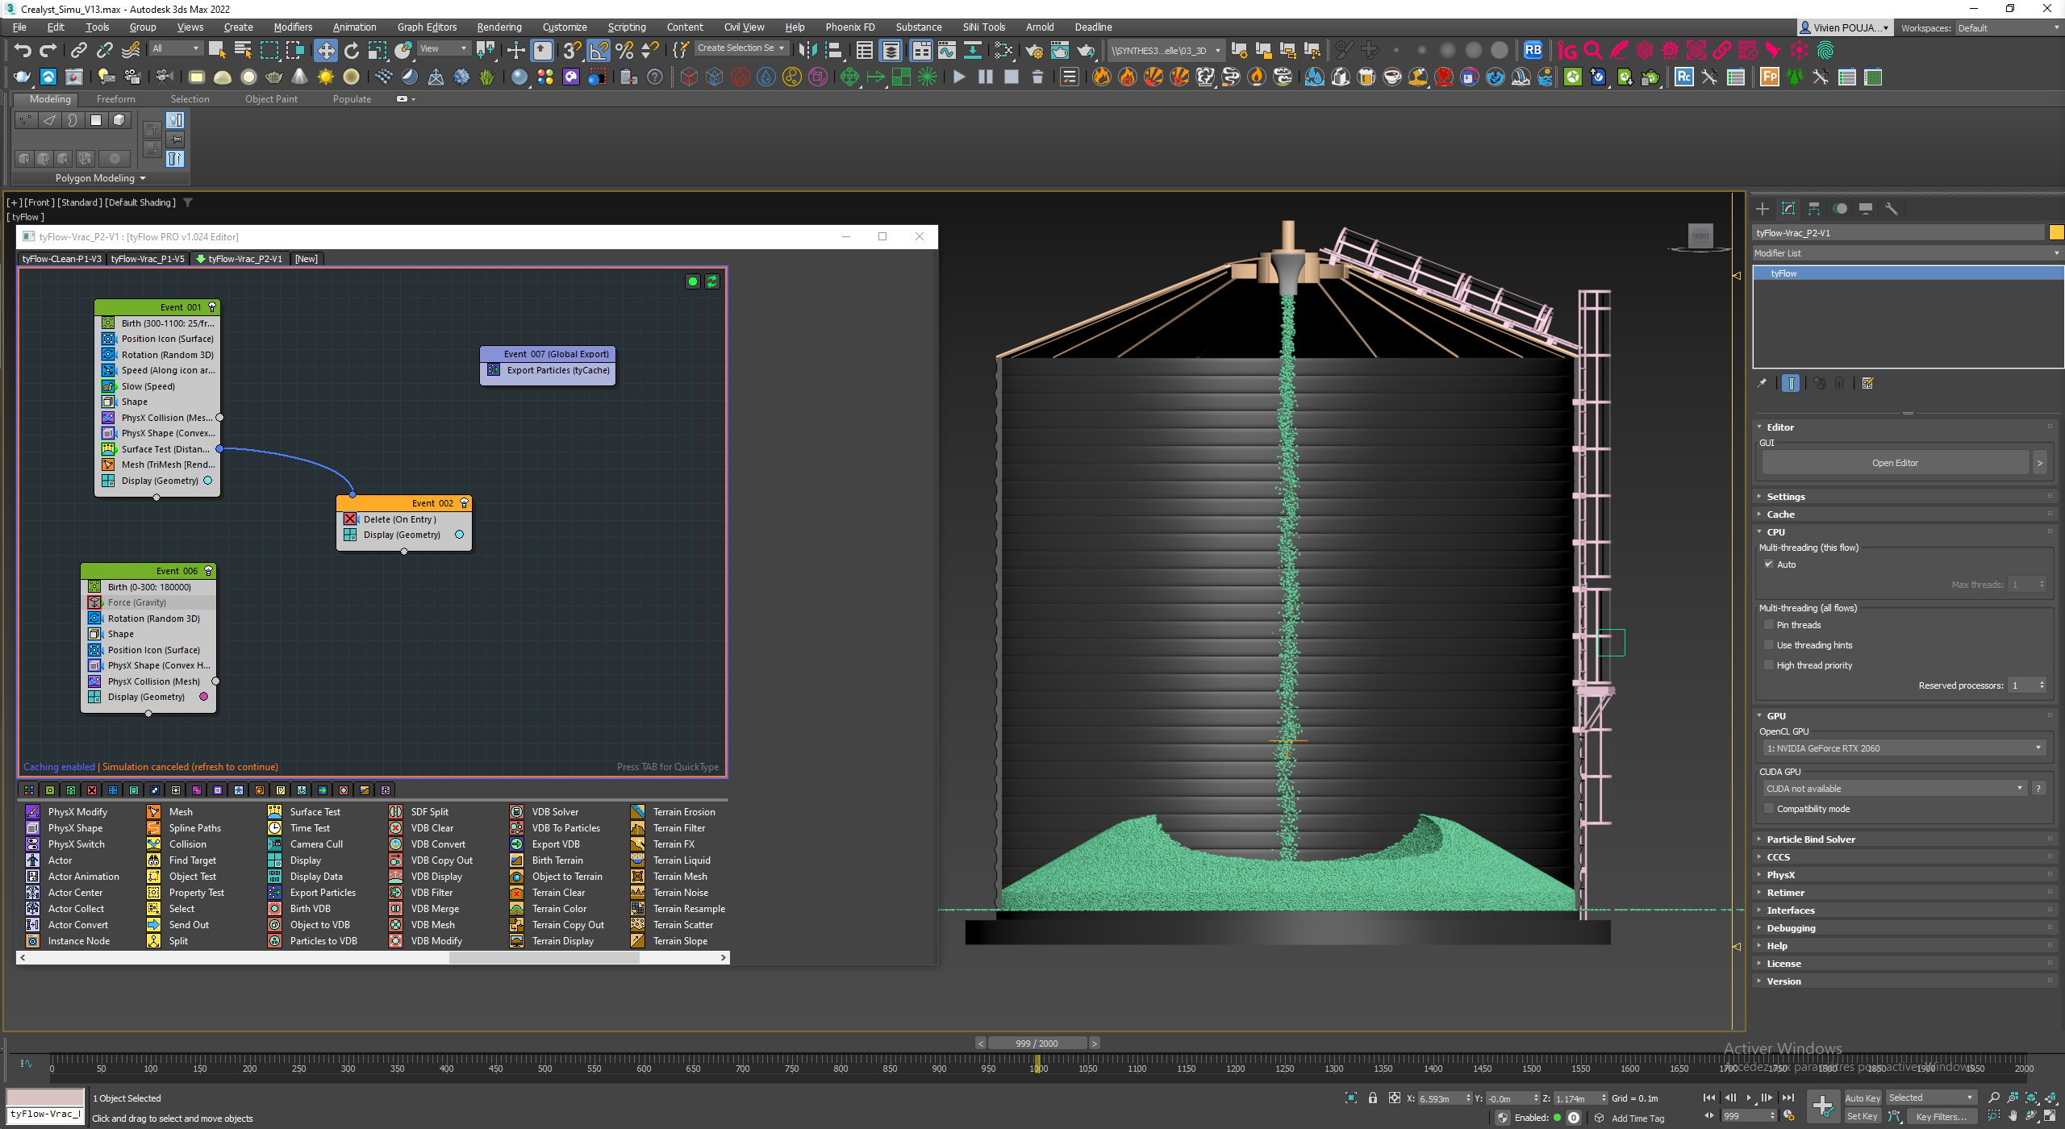Image resolution: width=2065 pixels, height=1129 pixels.
Task: Select the Move transform tool
Action: pos(325,51)
